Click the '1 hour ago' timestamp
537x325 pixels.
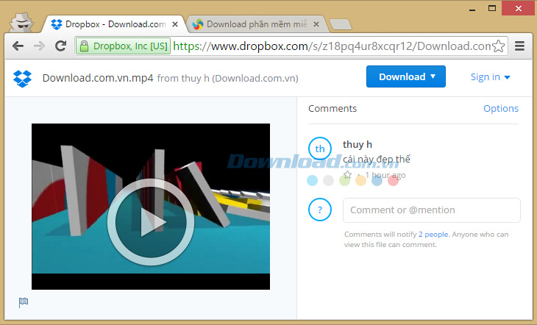[385, 175]
